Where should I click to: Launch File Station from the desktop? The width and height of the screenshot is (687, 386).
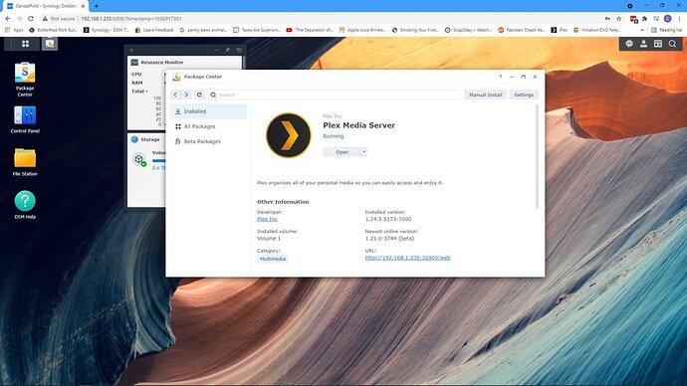[x=25, y=162]
